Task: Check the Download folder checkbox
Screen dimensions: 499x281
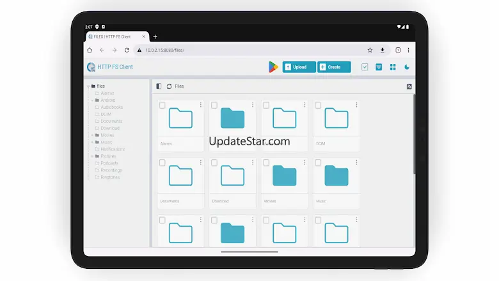Action: pos(214,163)
